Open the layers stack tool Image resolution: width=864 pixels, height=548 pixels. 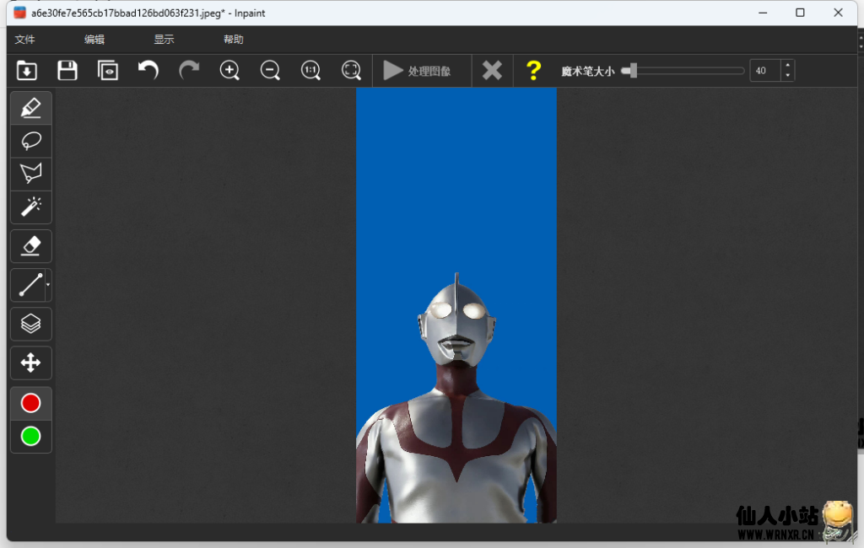coord(30,324)
